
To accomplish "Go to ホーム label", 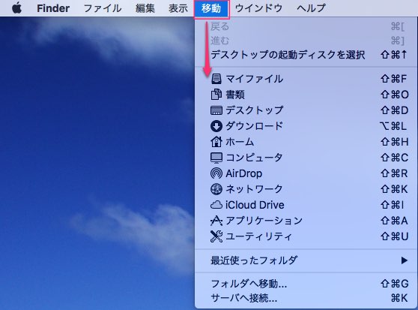I will coord(240,142).
